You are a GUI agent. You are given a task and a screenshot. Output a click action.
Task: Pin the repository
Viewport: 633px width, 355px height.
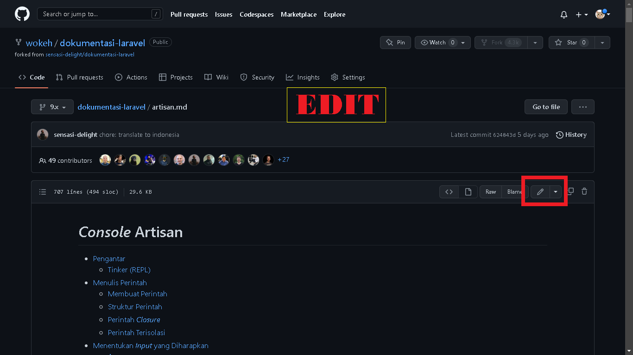pyautogui.click(x=395, y=43)
